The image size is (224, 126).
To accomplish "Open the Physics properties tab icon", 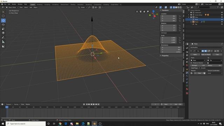I will pos(187,79).
